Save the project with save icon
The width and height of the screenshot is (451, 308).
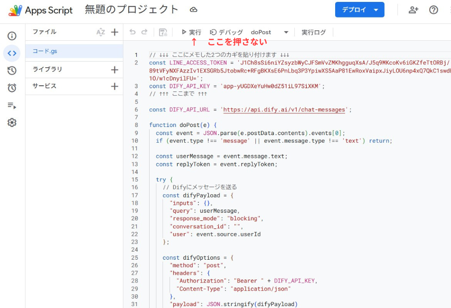point(163,32)
